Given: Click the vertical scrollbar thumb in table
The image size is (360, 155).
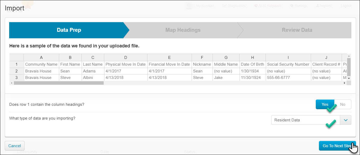Looking at the screenshot, I should [349, 67].
